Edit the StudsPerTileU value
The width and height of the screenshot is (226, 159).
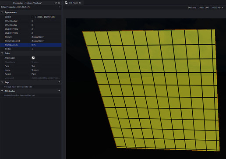pos(32,29)
